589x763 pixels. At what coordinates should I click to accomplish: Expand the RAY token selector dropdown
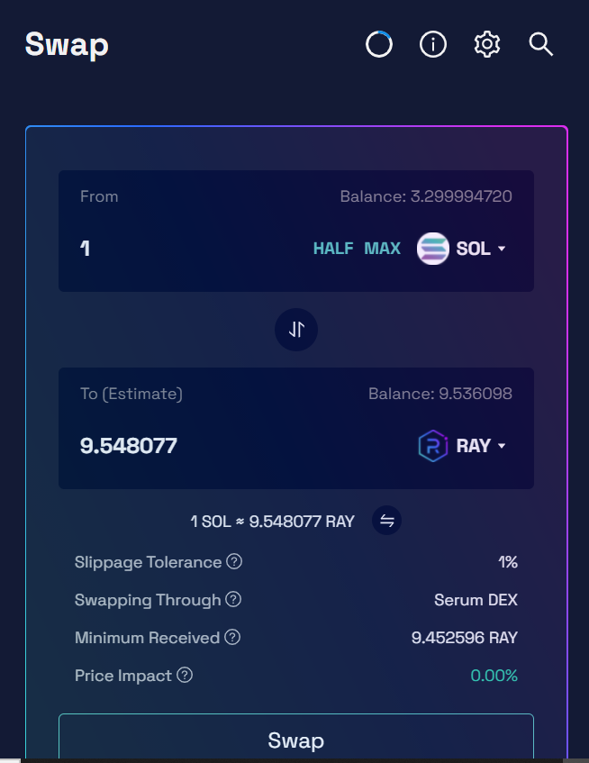(x=481, y=446)
